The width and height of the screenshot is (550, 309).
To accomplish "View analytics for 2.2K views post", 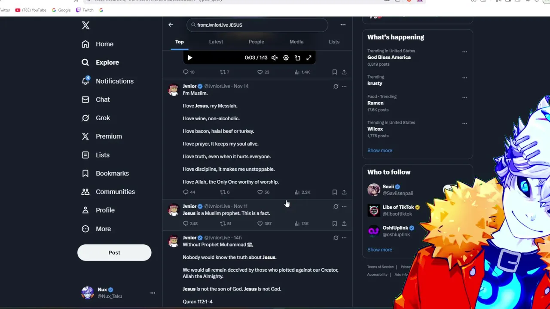I will click(x=302, y=192).
